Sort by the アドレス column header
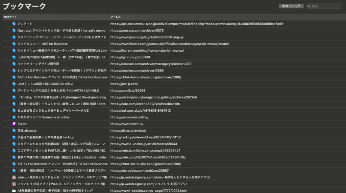This screenshot has width=346, height=193. coord(228,17)
